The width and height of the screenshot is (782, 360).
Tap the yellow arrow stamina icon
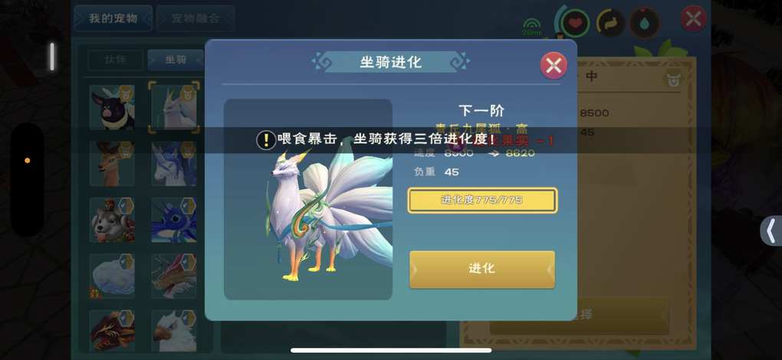pos(610,23)
